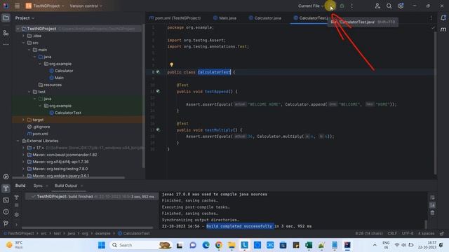The image size is (449, 252).
Task: Select the 'TestNGProject: build finished' row
Action: (x=92, y=197)
